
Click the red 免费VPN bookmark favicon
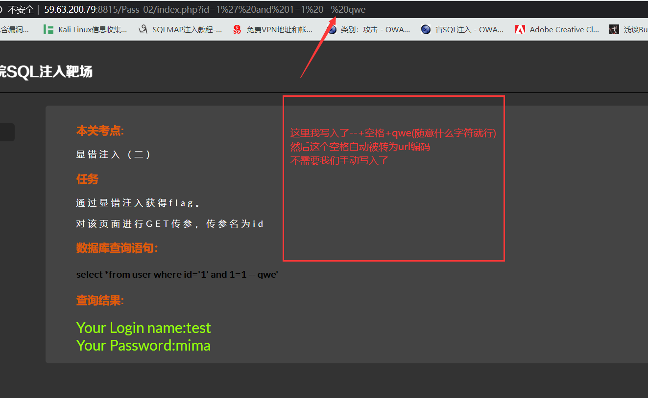[x=237, y=29]
